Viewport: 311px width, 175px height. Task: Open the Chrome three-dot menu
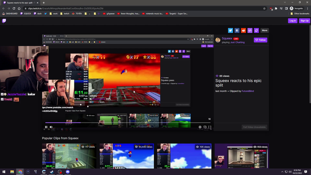(x=308, y=8)
